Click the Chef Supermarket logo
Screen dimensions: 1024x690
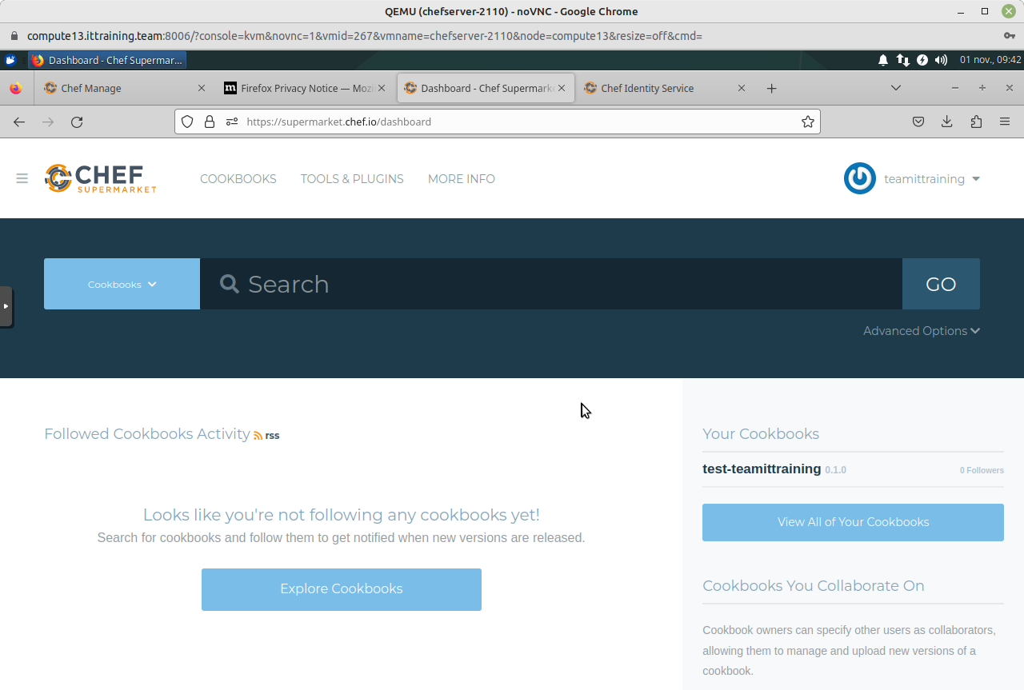point(100,178)
